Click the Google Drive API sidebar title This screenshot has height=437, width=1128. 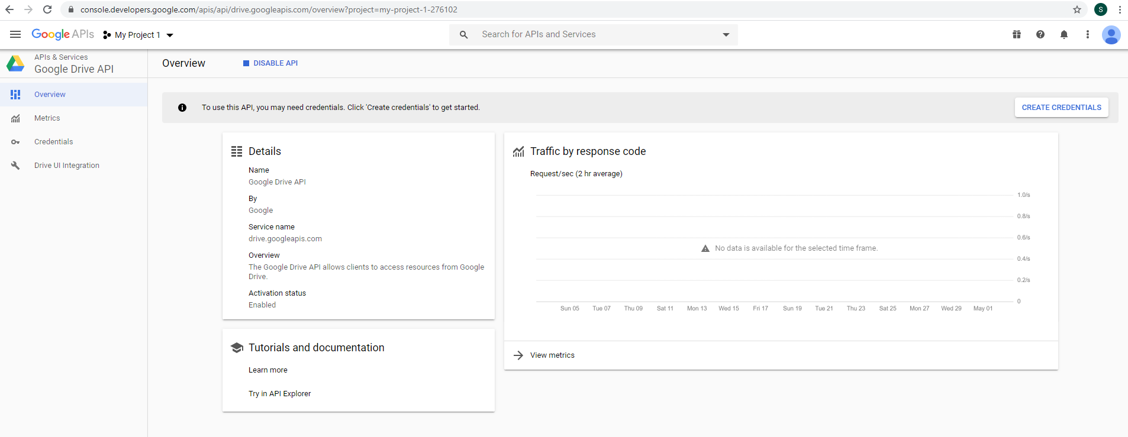click(74, 69)
